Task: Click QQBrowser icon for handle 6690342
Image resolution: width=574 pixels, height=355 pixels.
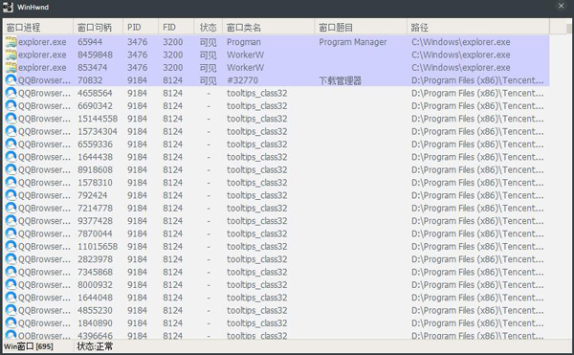Action: 11,106
